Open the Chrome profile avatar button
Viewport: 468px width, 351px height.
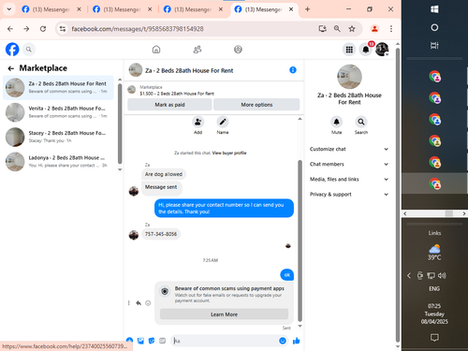[374, 29]
